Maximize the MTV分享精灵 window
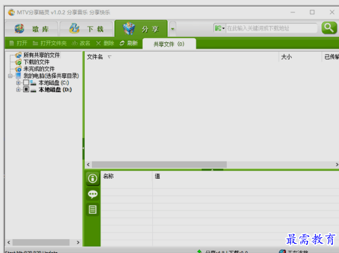The height and width of the screenshot is (253, 339). (312, 12)
